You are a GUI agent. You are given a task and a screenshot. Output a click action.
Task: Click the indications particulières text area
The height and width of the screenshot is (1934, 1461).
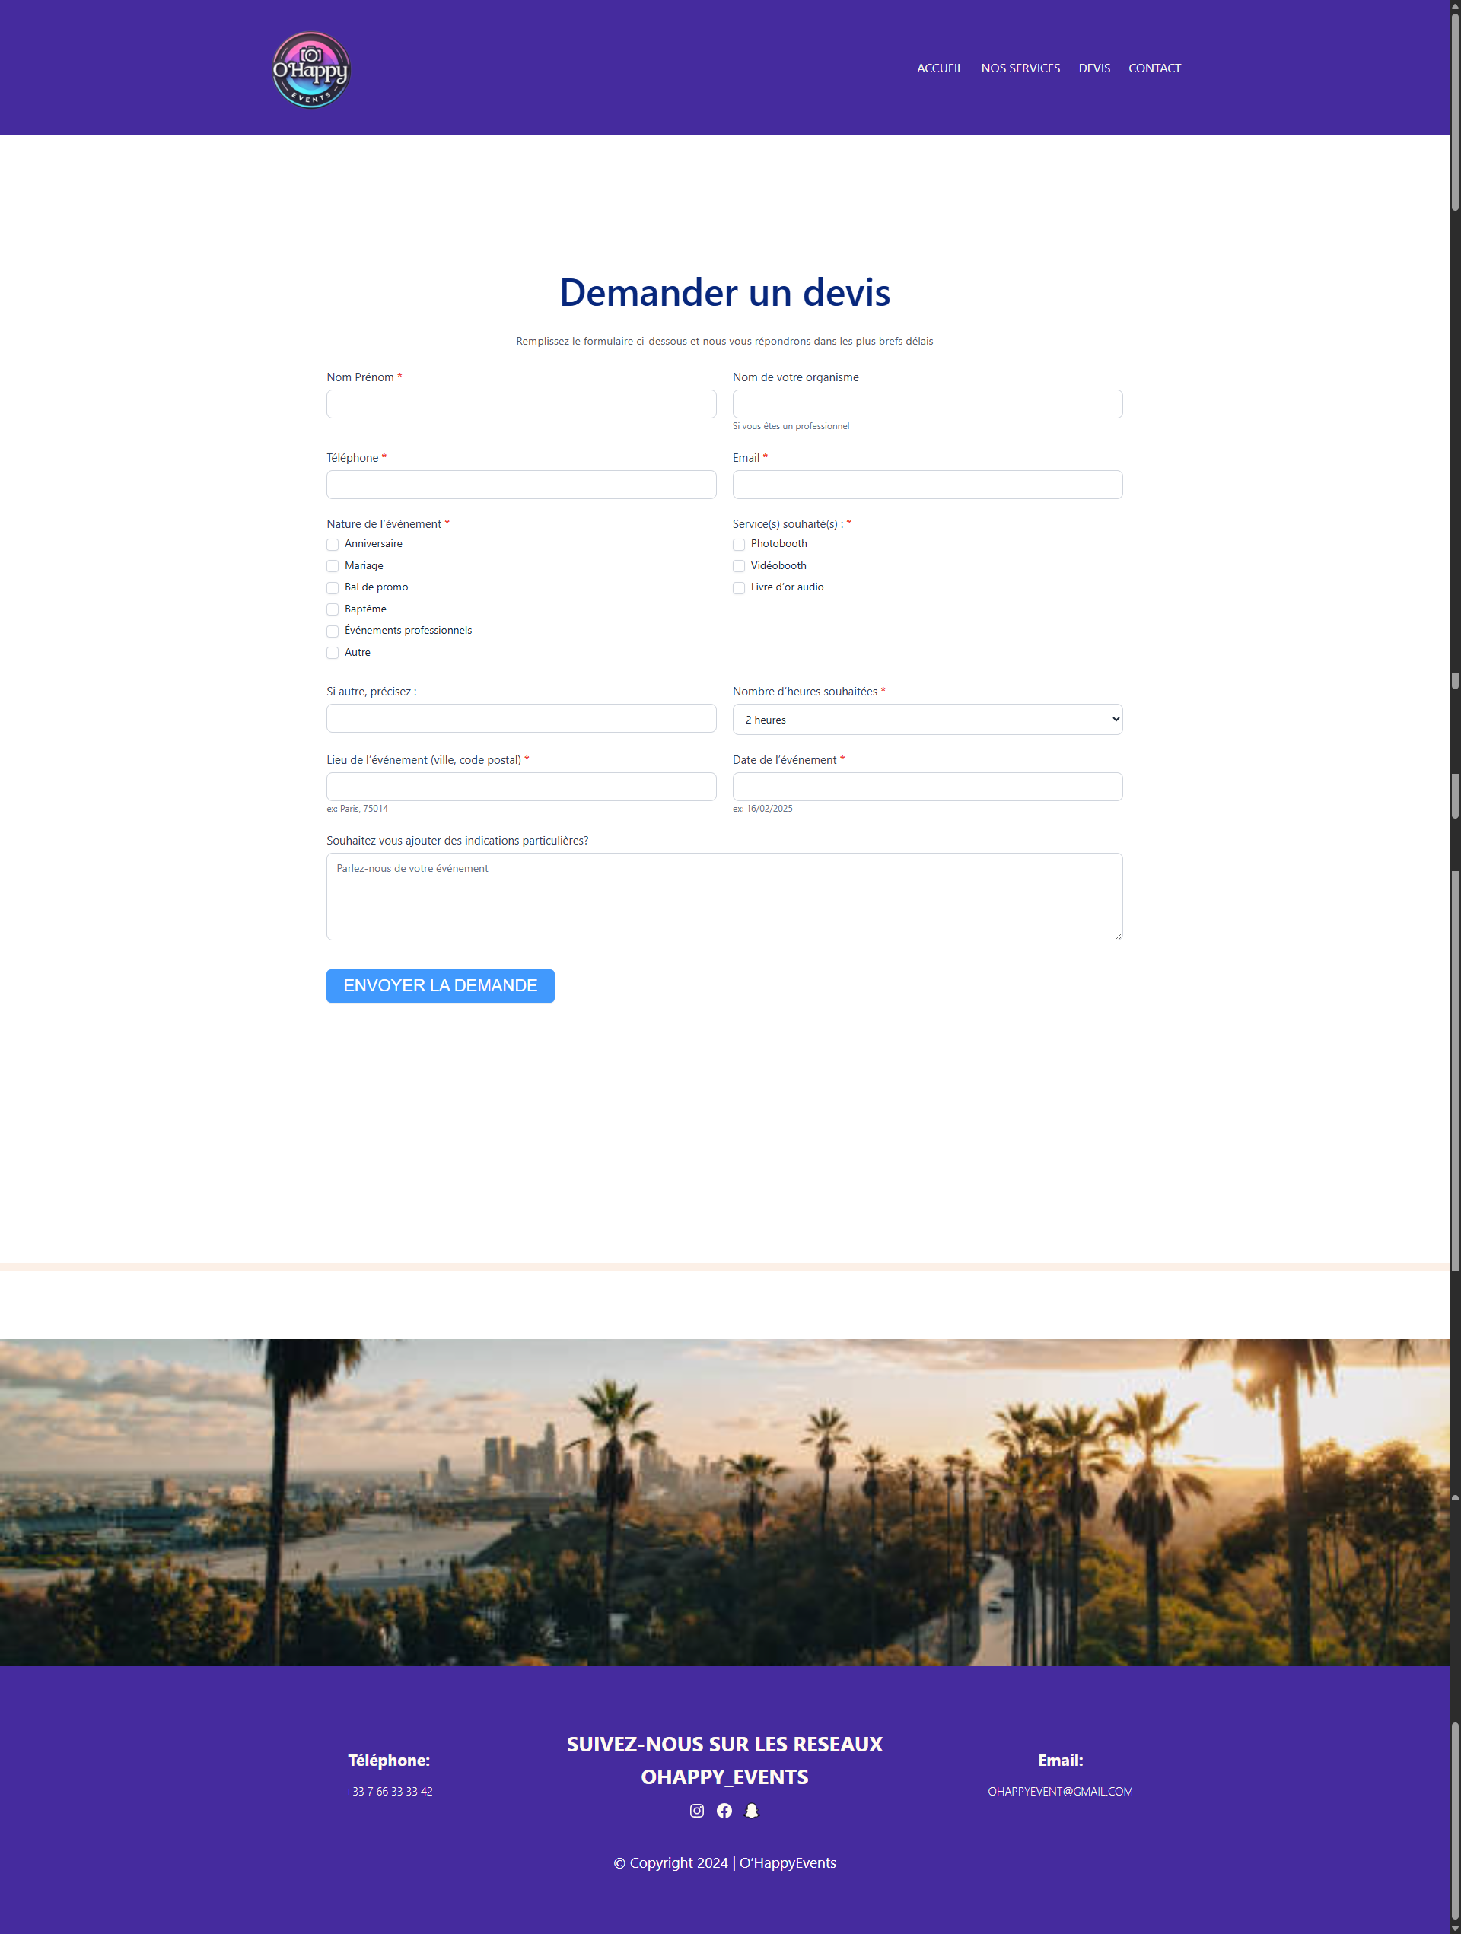coord(724,897)
